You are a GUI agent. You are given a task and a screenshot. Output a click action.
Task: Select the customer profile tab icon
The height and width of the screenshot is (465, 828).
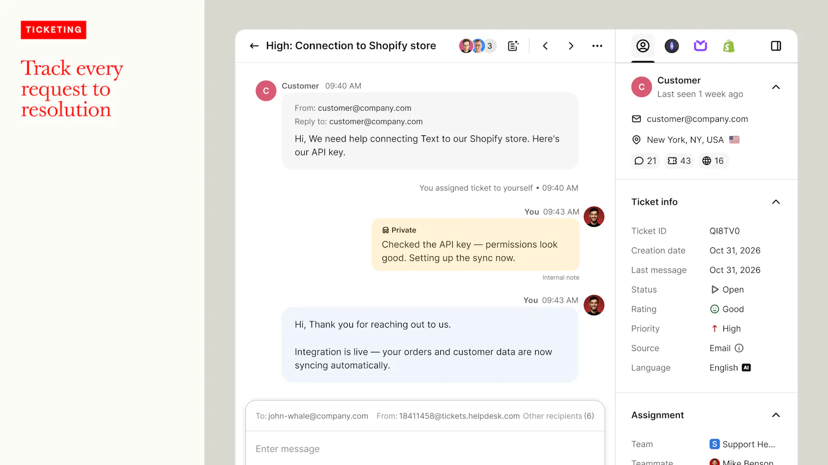[x=643, y=46]
